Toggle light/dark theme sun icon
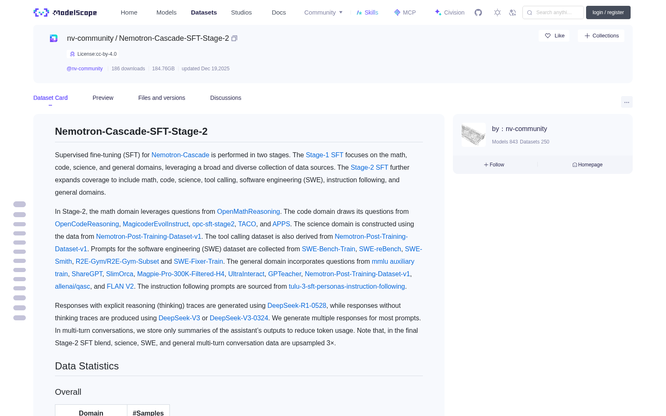 click(497, 12)
